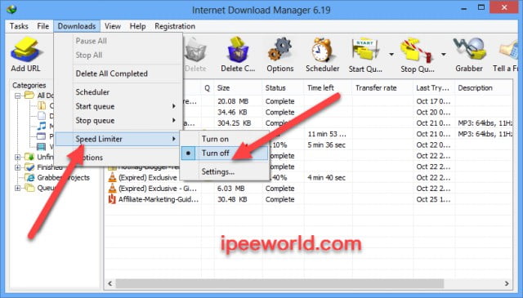Sort by the Status column header

(x=283, y=88)
